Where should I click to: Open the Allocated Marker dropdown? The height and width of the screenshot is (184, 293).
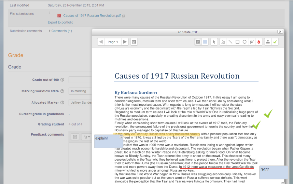coord(80,103)
